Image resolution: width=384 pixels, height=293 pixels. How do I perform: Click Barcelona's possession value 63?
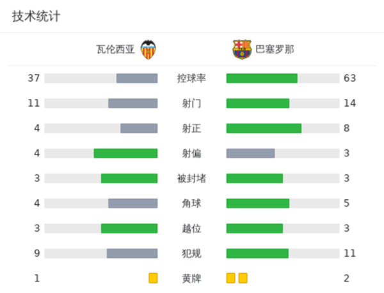click(349, 79)
